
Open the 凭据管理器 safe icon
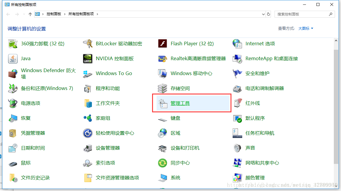click(x=13, y=133)
